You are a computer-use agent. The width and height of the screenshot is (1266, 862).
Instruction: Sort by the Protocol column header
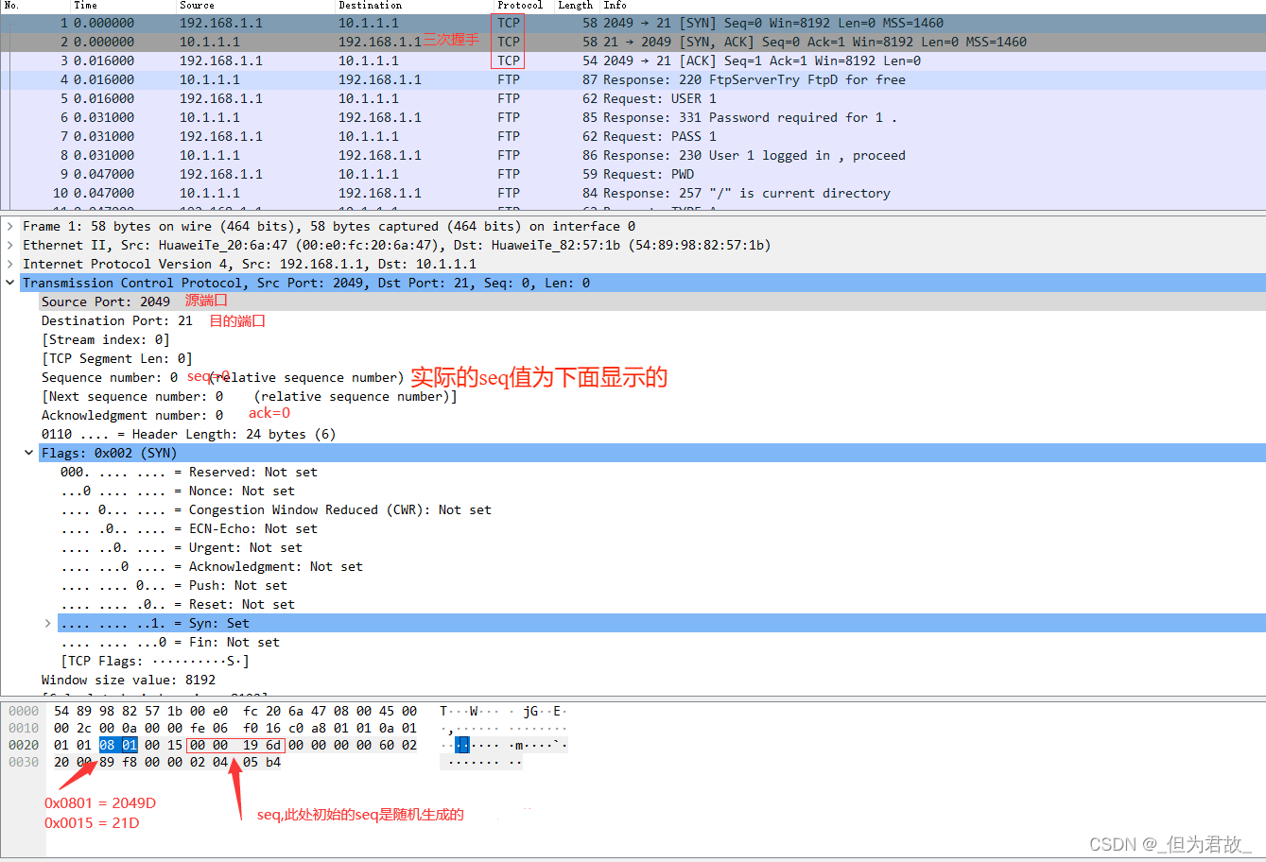pyautogui.click(x=520, y=6)
